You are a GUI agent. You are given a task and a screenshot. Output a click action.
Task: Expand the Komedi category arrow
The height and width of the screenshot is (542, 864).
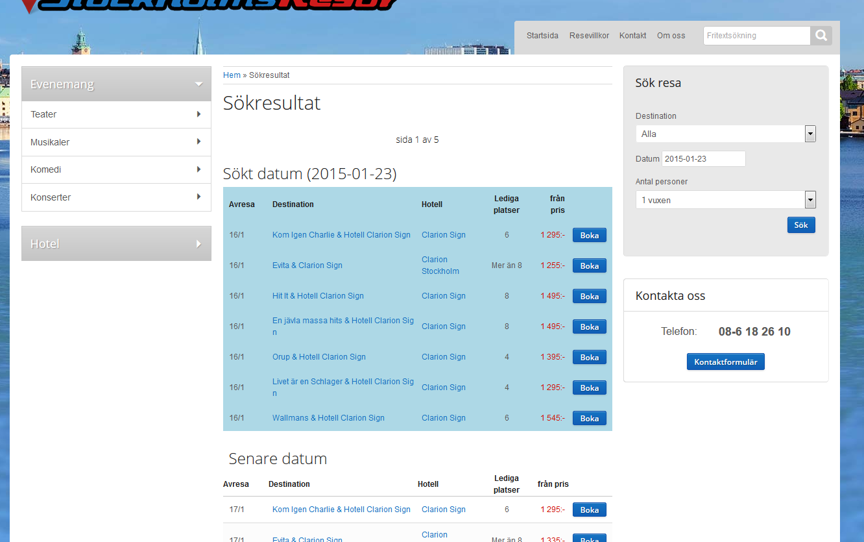[198, 169]
